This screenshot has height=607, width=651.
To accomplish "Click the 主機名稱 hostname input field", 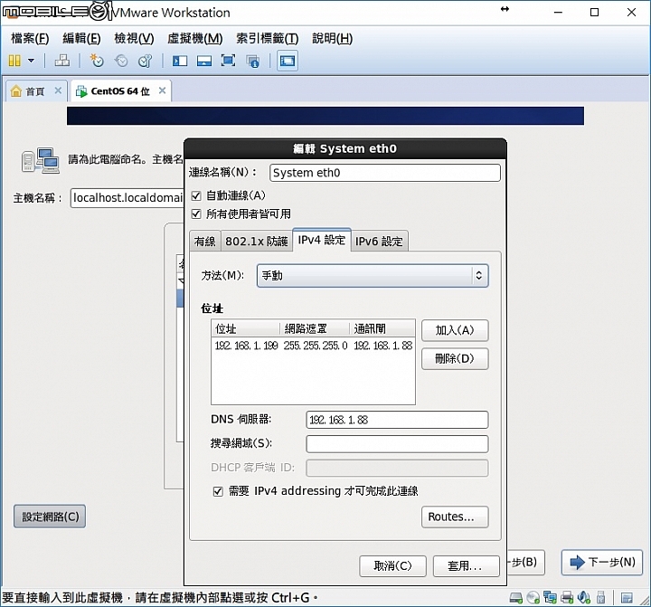I will point(127,198).
